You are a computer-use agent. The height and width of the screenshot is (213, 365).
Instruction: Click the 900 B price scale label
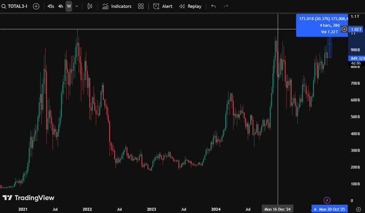click(356, 50)
